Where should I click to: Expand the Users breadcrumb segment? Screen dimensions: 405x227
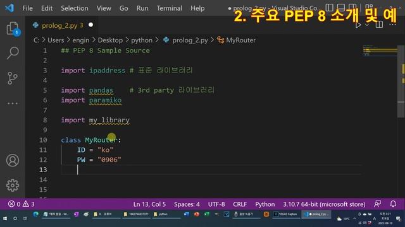click(56, 40)
